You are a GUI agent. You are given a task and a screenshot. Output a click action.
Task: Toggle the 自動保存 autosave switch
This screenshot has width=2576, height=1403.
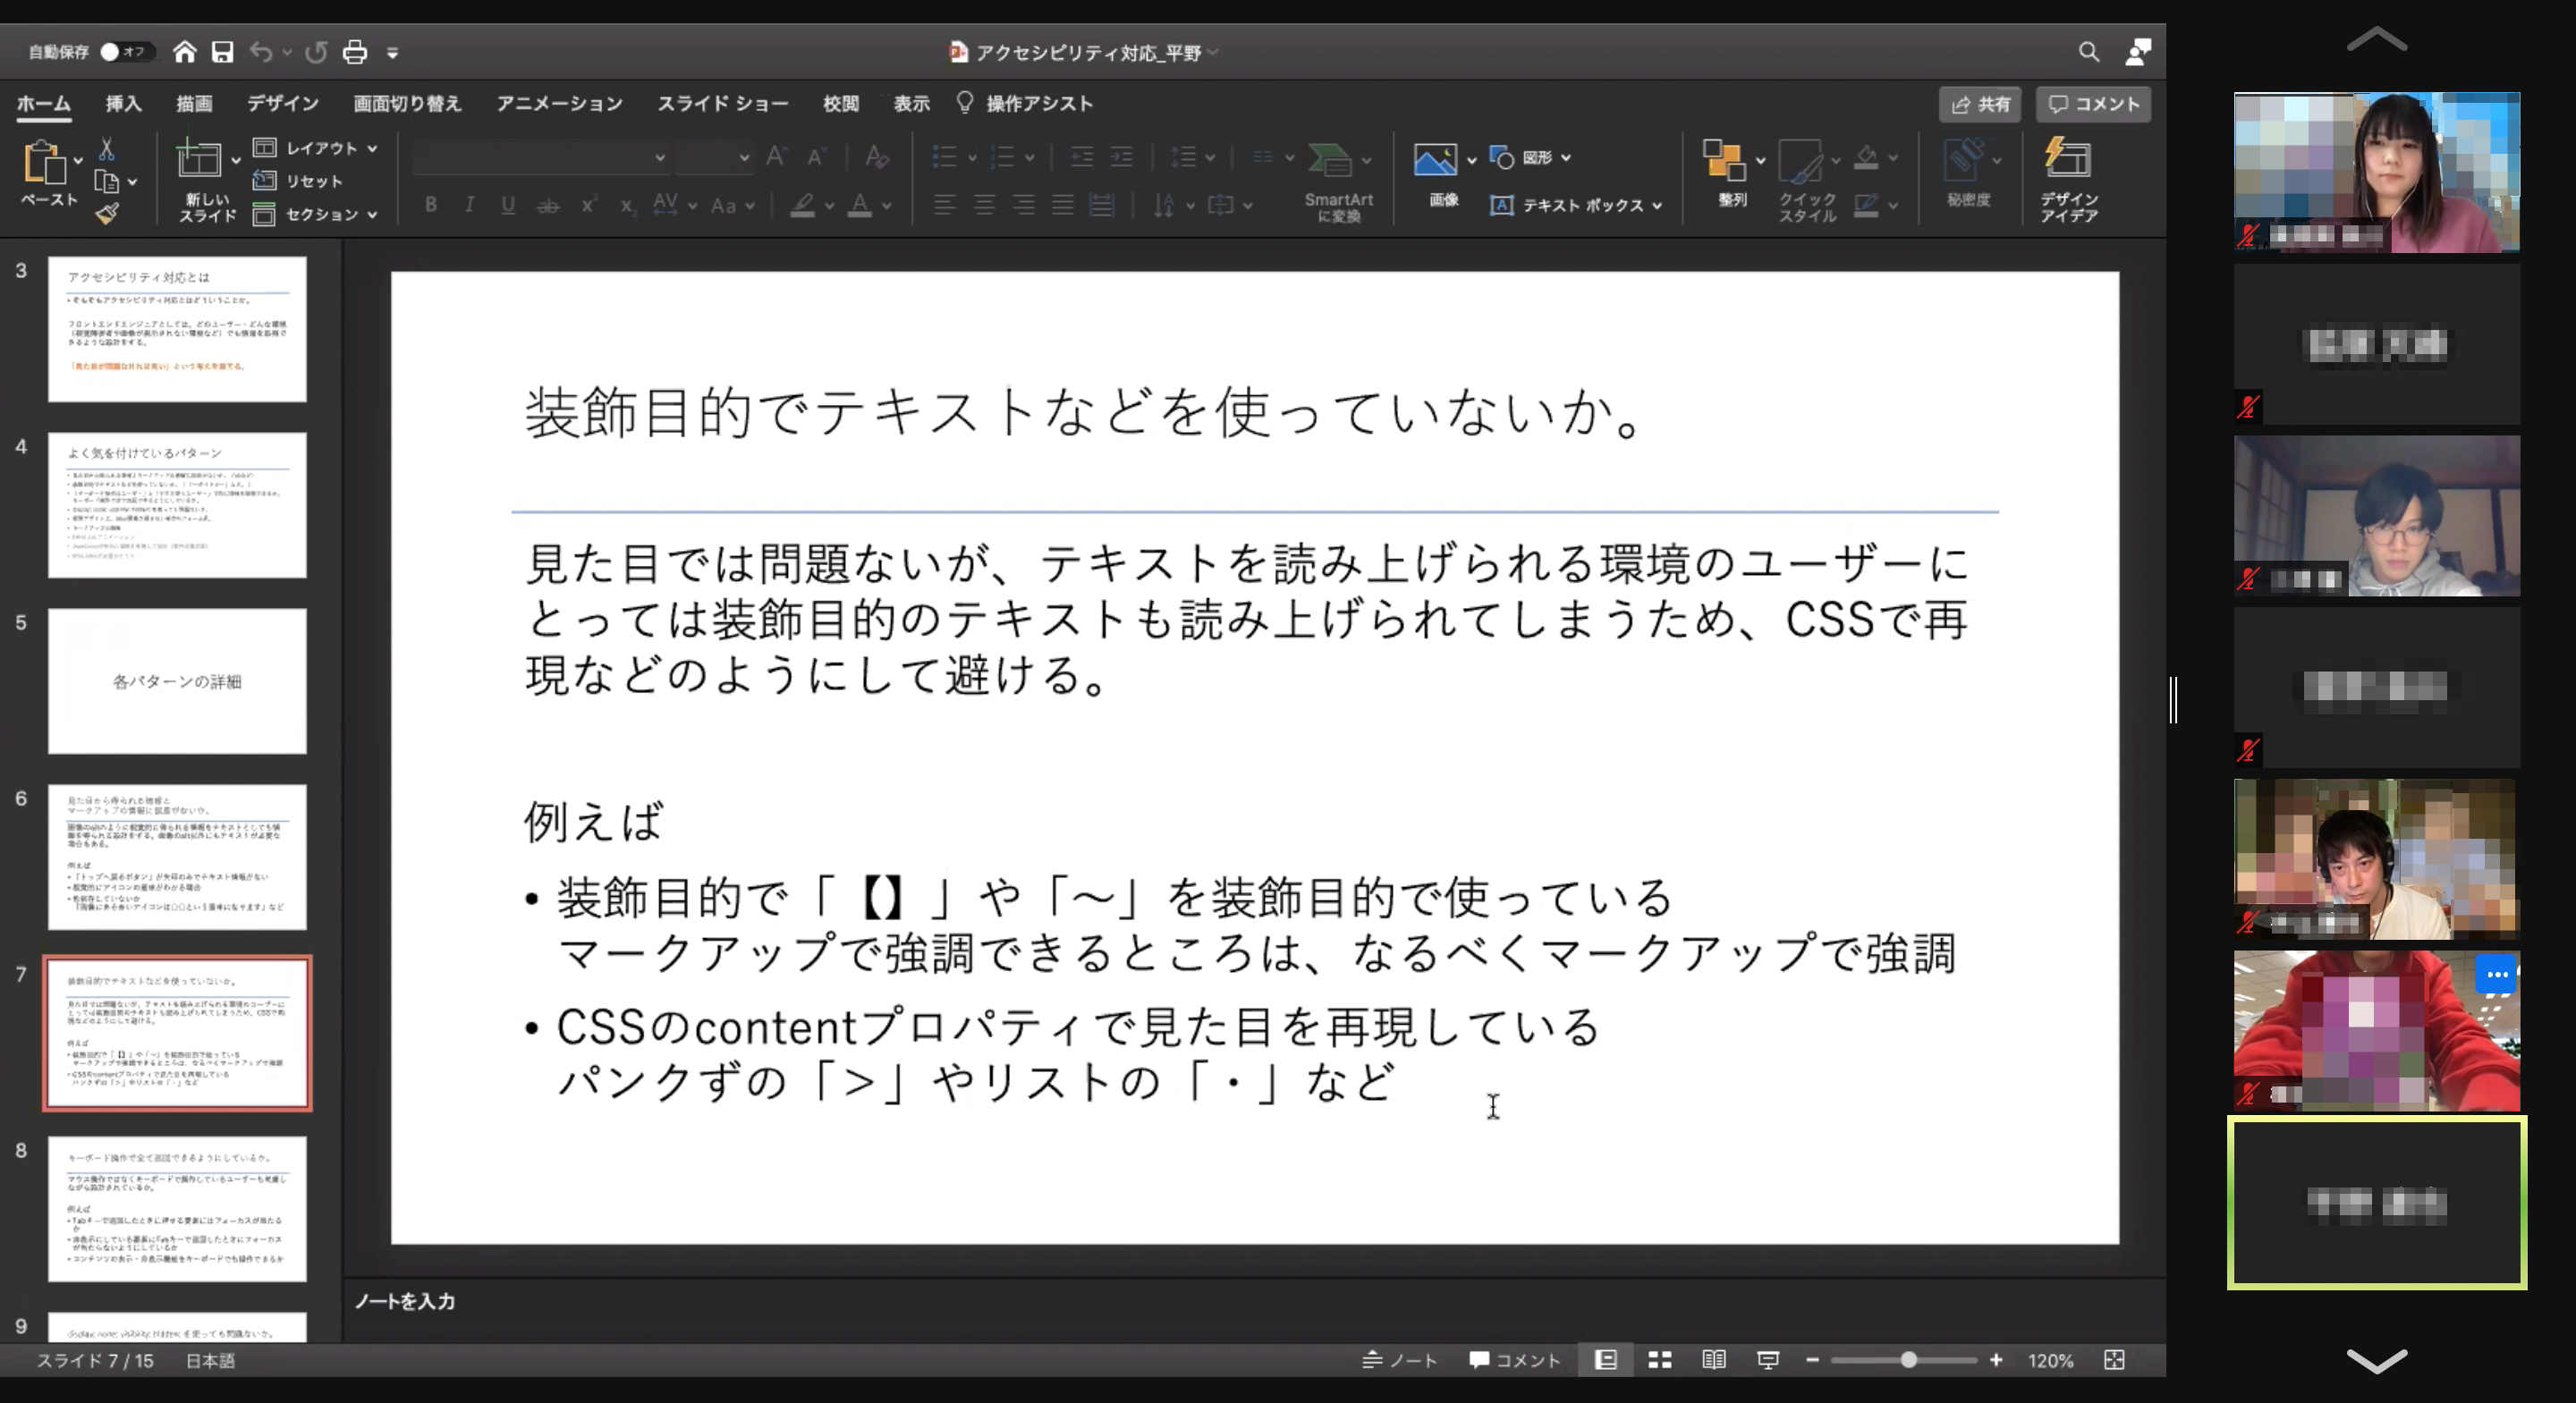click(126, 51)
